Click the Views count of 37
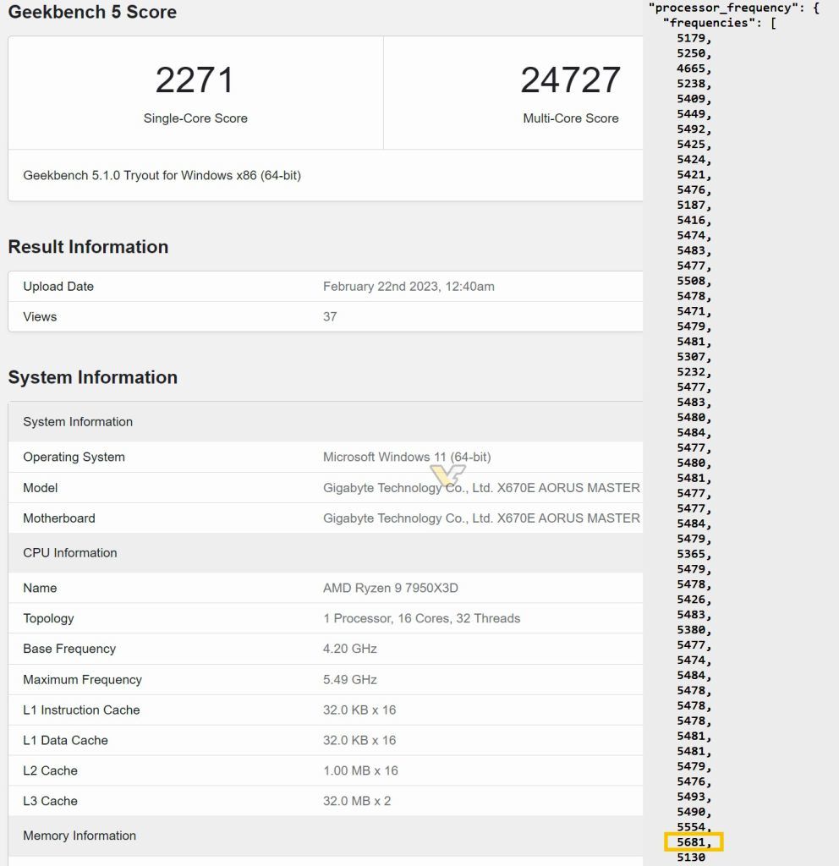 click(x=329, y=316)
